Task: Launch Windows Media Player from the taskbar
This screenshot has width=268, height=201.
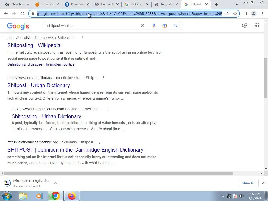Action: (x=39, y=196)
